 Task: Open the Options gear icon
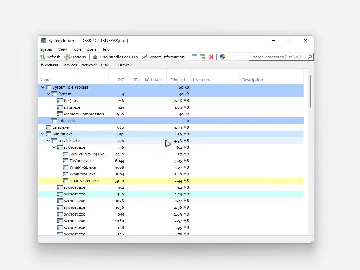[67, 57]
